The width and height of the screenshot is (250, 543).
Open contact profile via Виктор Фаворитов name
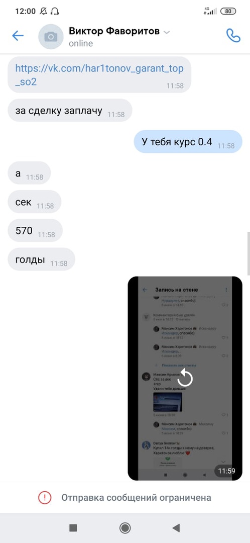[x=114, y=31]
